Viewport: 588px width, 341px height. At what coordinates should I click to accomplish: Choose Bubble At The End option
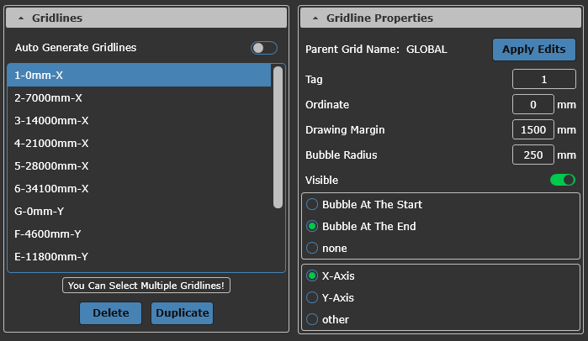point(313,226)
